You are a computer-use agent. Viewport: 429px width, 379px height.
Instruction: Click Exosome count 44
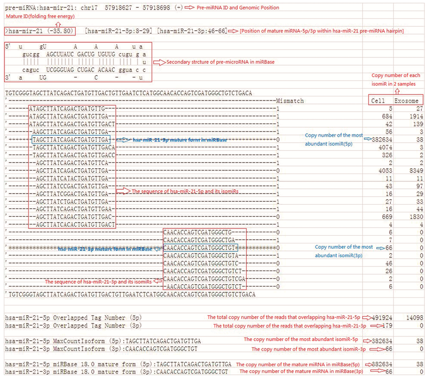tap(420, 209)
